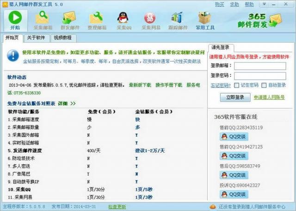Image resolution: width=296 pixels, height=211 pixels.
Task: Focus the 登录邮箱 input field
Action: 260,66
